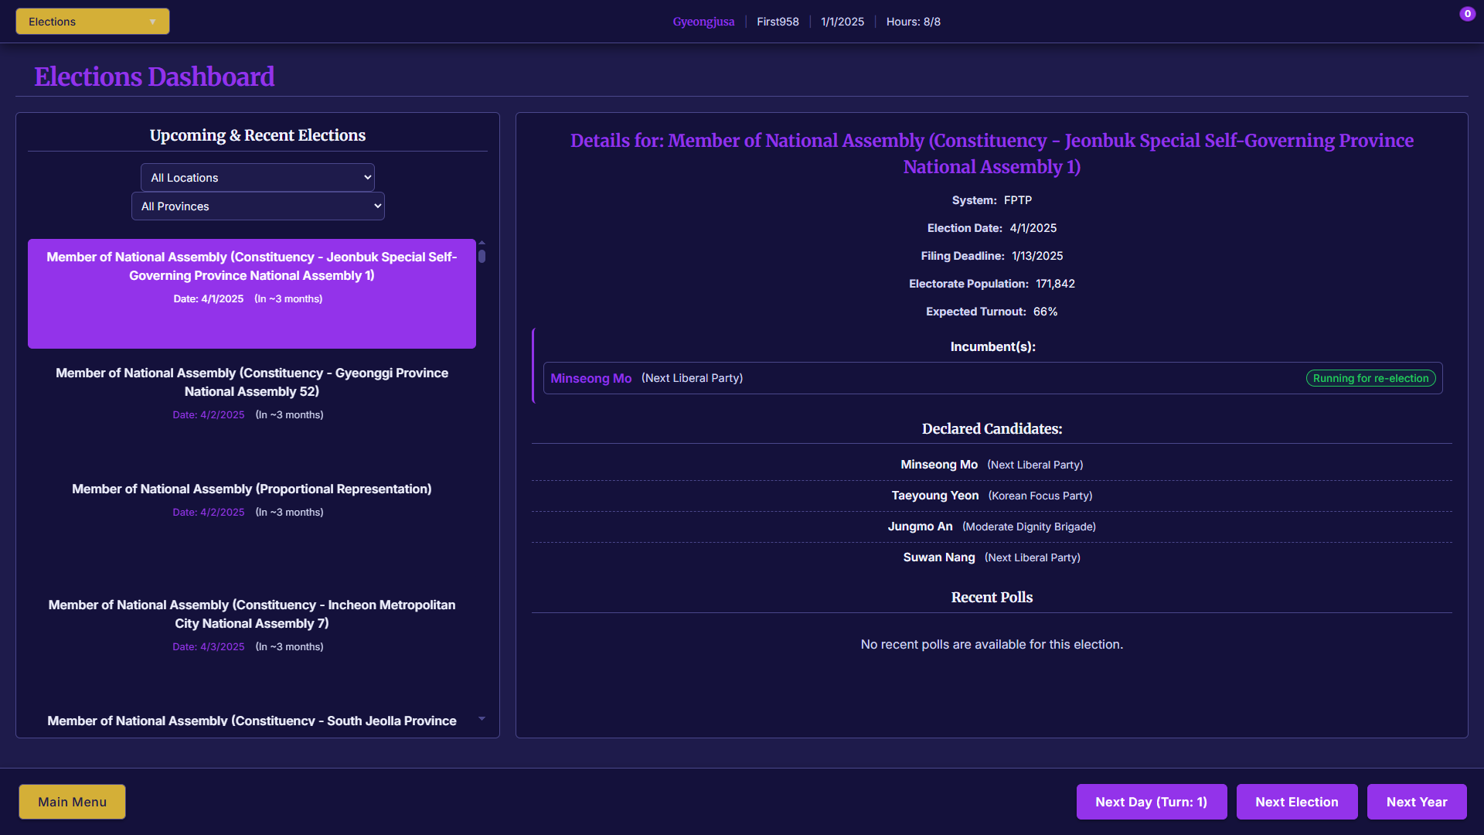The image size is (1484, 835).
Task: Open the Elections navigation dropdown
Action: pos(92,22)
